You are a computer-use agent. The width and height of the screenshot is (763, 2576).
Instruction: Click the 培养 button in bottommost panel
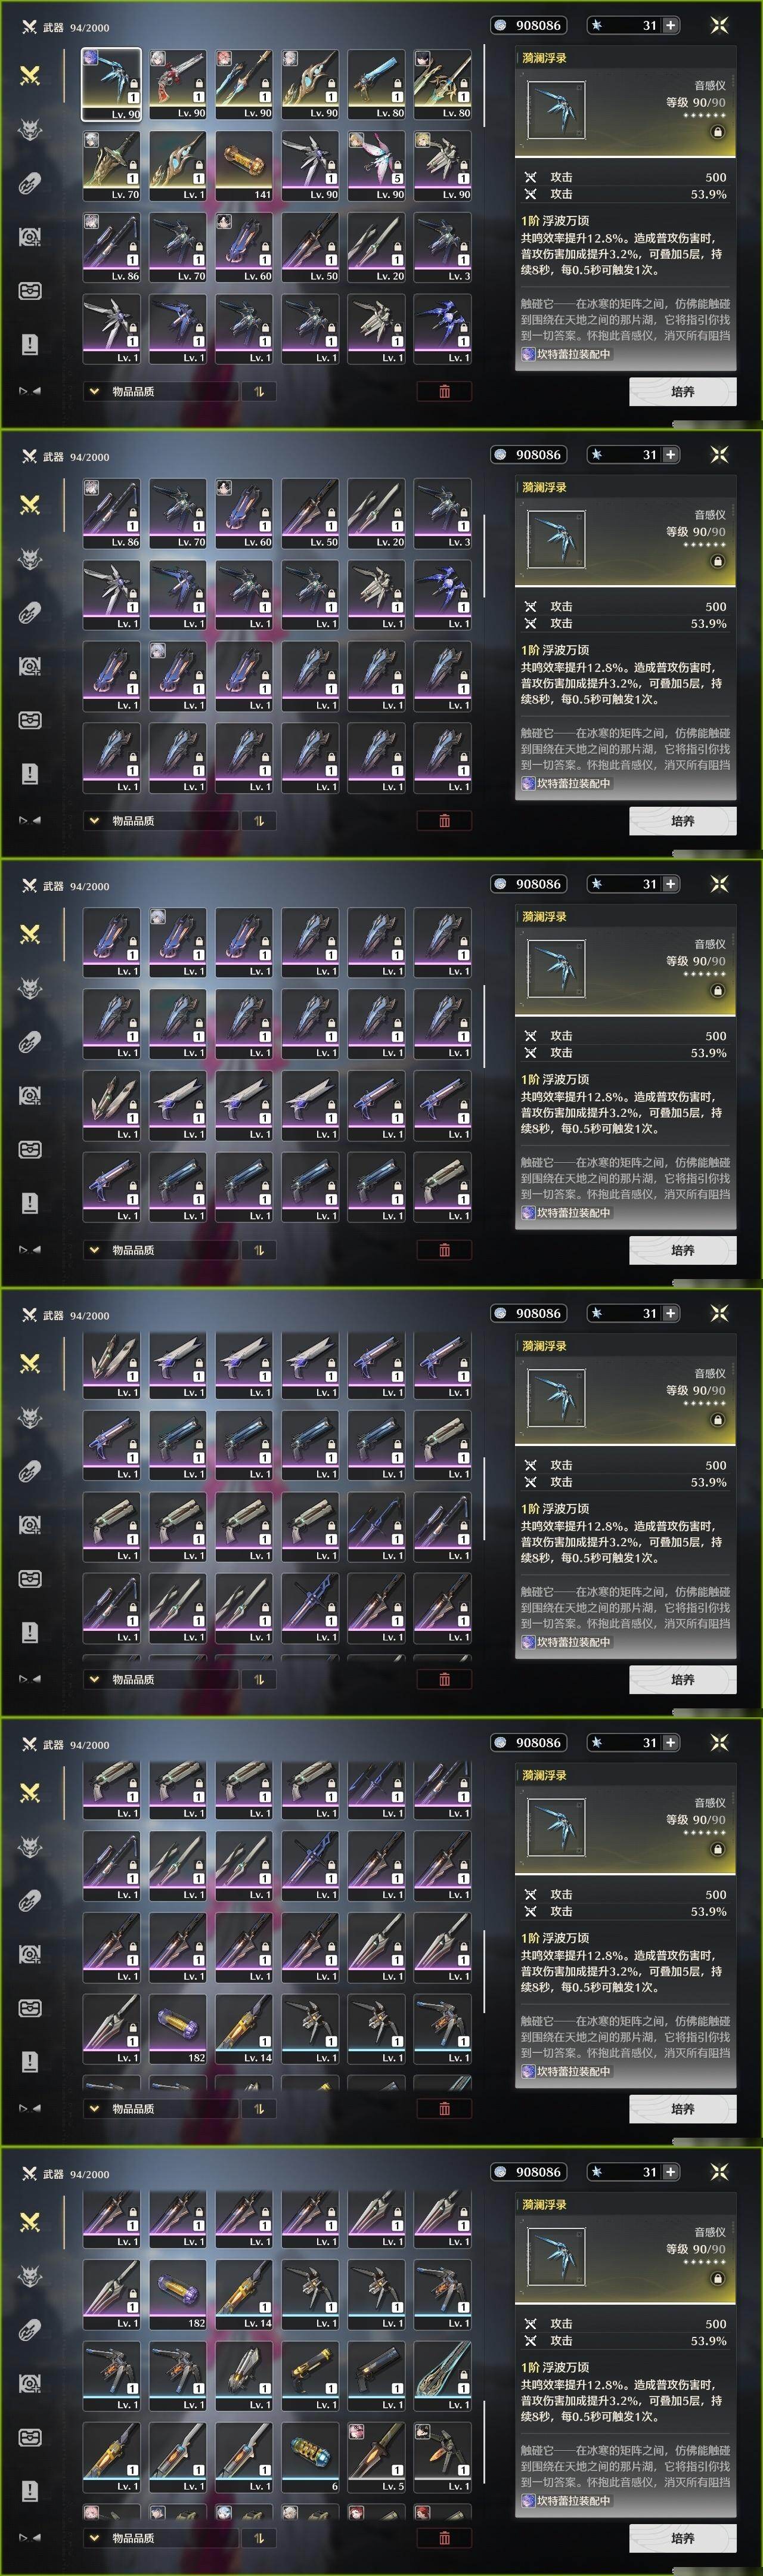click(683, 2537)
